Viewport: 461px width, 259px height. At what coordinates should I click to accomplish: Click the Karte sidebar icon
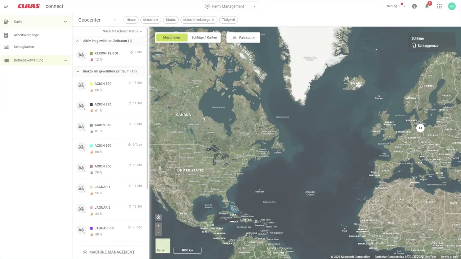point(6,22)
